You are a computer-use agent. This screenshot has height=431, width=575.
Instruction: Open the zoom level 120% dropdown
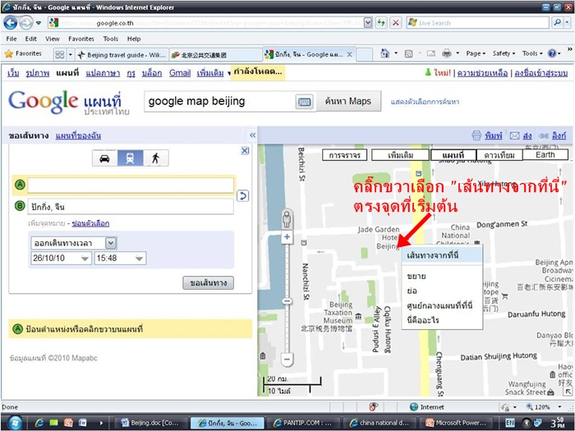coord(559,407)
